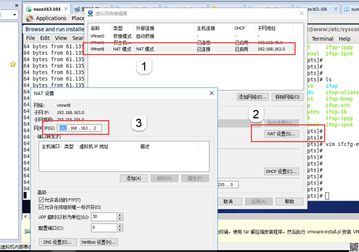359x252 pixels.
Task: Click the yellow star favorite icon
Action: tap(13, 64)
